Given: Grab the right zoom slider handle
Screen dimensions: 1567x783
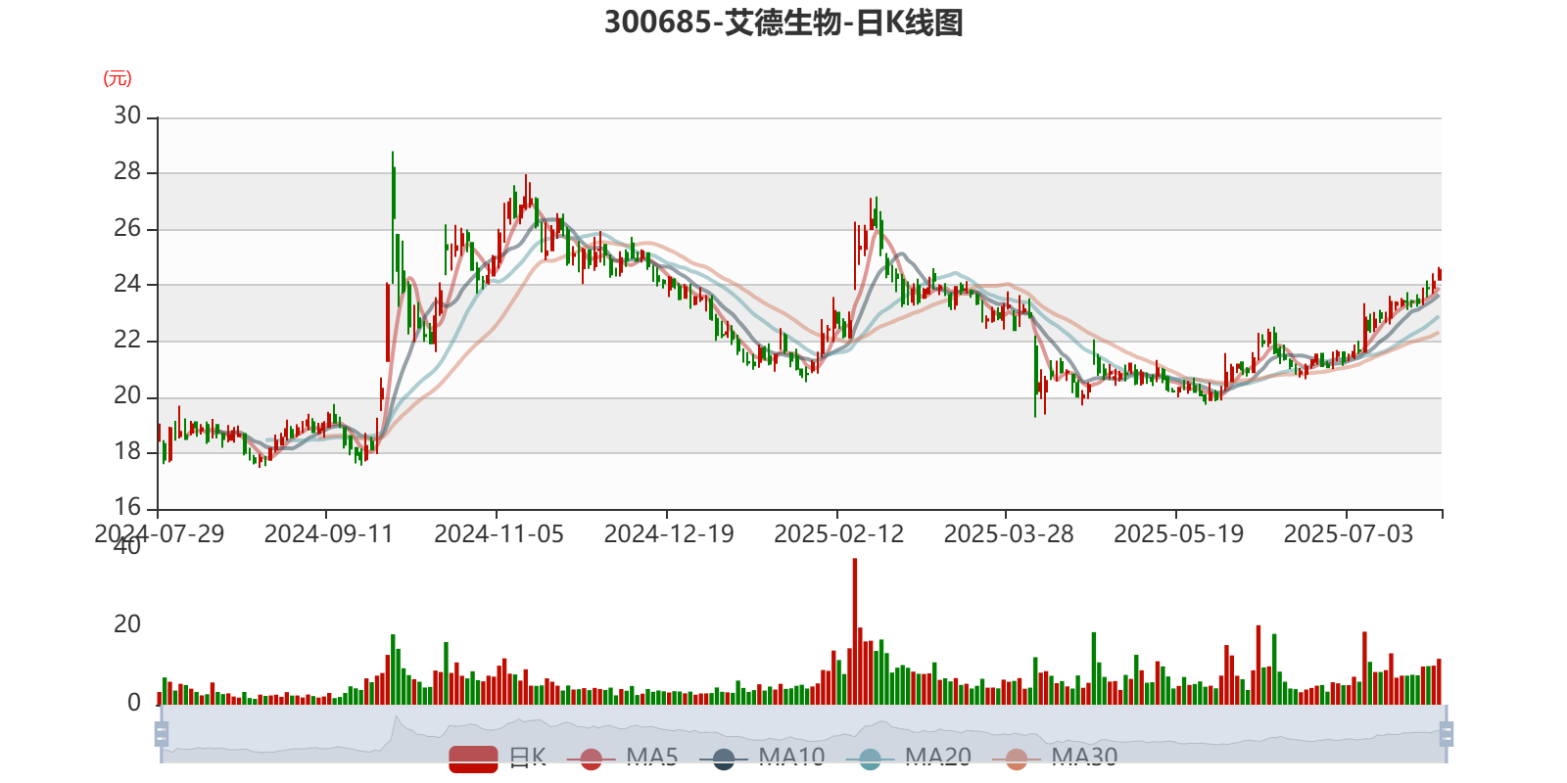Looking at the screenshot, I should click(x=1447, y=733).
